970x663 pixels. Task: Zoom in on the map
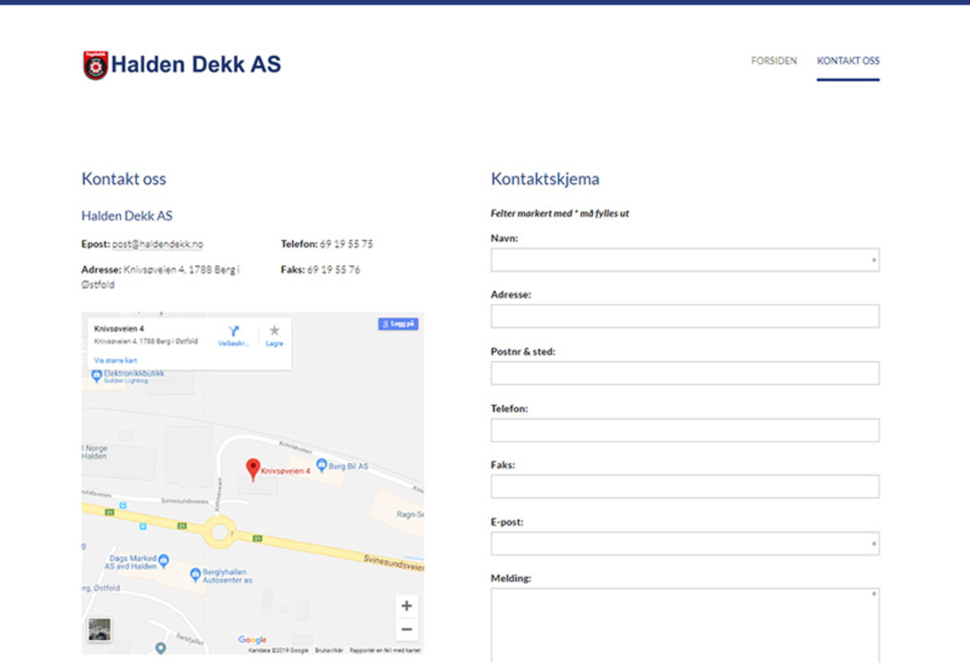tap(407, 605)
